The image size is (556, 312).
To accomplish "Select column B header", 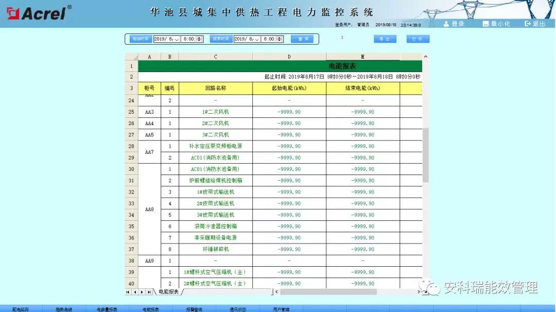I will [x=170, y=57].
